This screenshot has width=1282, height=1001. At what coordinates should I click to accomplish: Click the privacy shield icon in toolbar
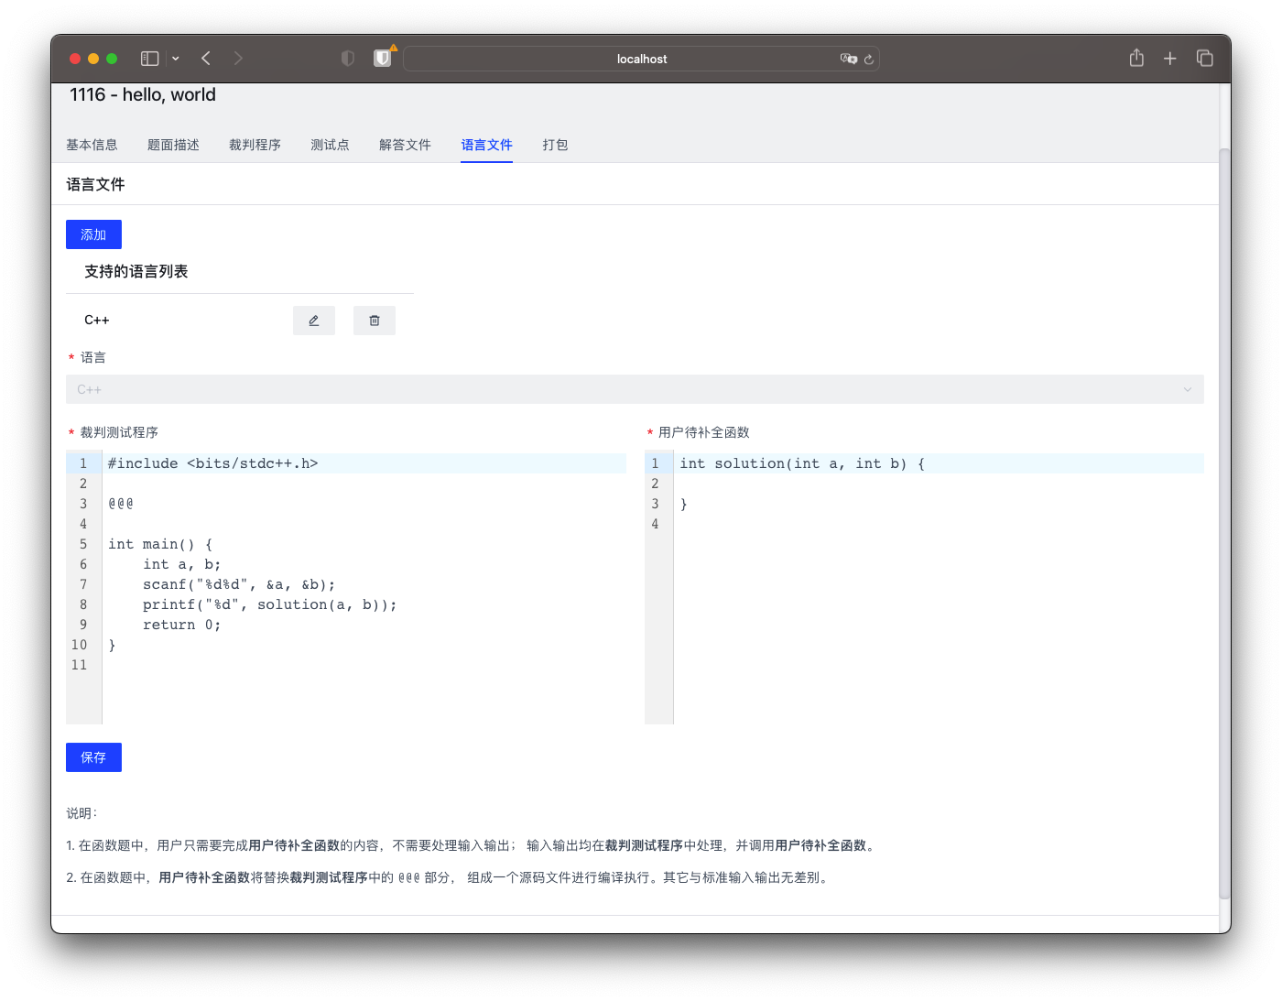click(x=348, y=59)
